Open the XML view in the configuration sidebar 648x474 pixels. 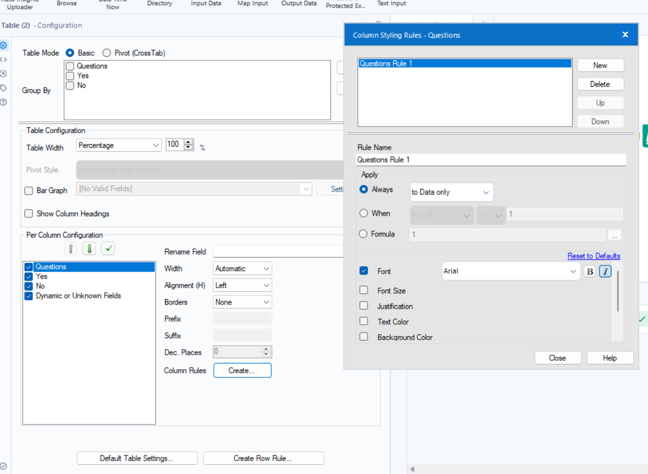coord(4,59)
